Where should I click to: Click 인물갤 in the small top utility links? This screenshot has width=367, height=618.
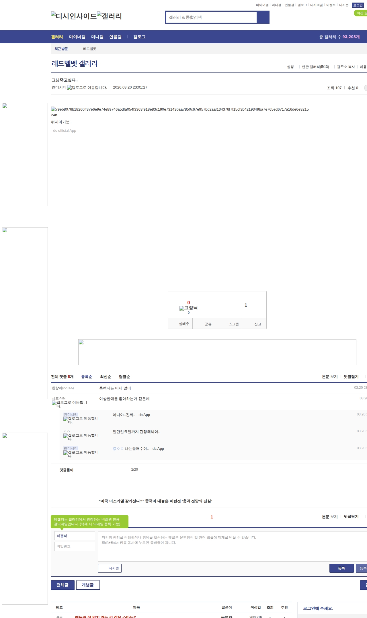click(x=289, y=5)
